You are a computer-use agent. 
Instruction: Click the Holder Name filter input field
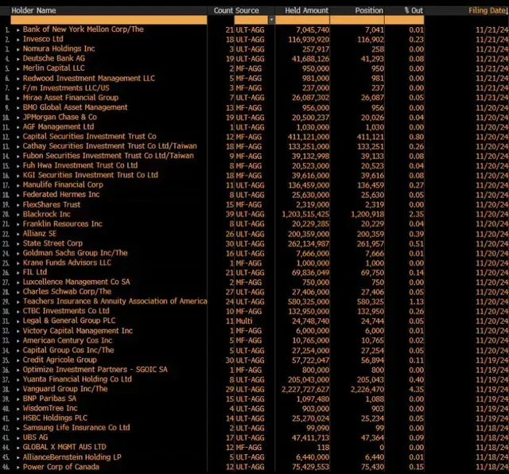(x=109, y=20)
